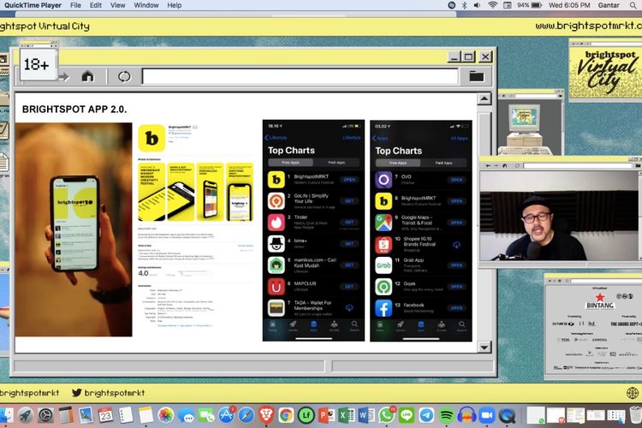
Task: Open the View menu
Action: 117,5
